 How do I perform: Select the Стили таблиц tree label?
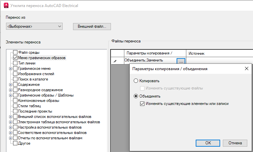point(29,106)
